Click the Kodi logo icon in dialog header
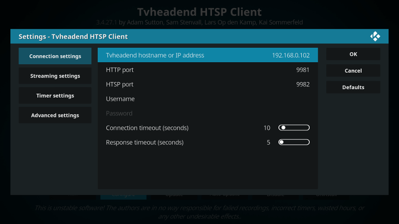The image size is (399, 224). (375, 36)
